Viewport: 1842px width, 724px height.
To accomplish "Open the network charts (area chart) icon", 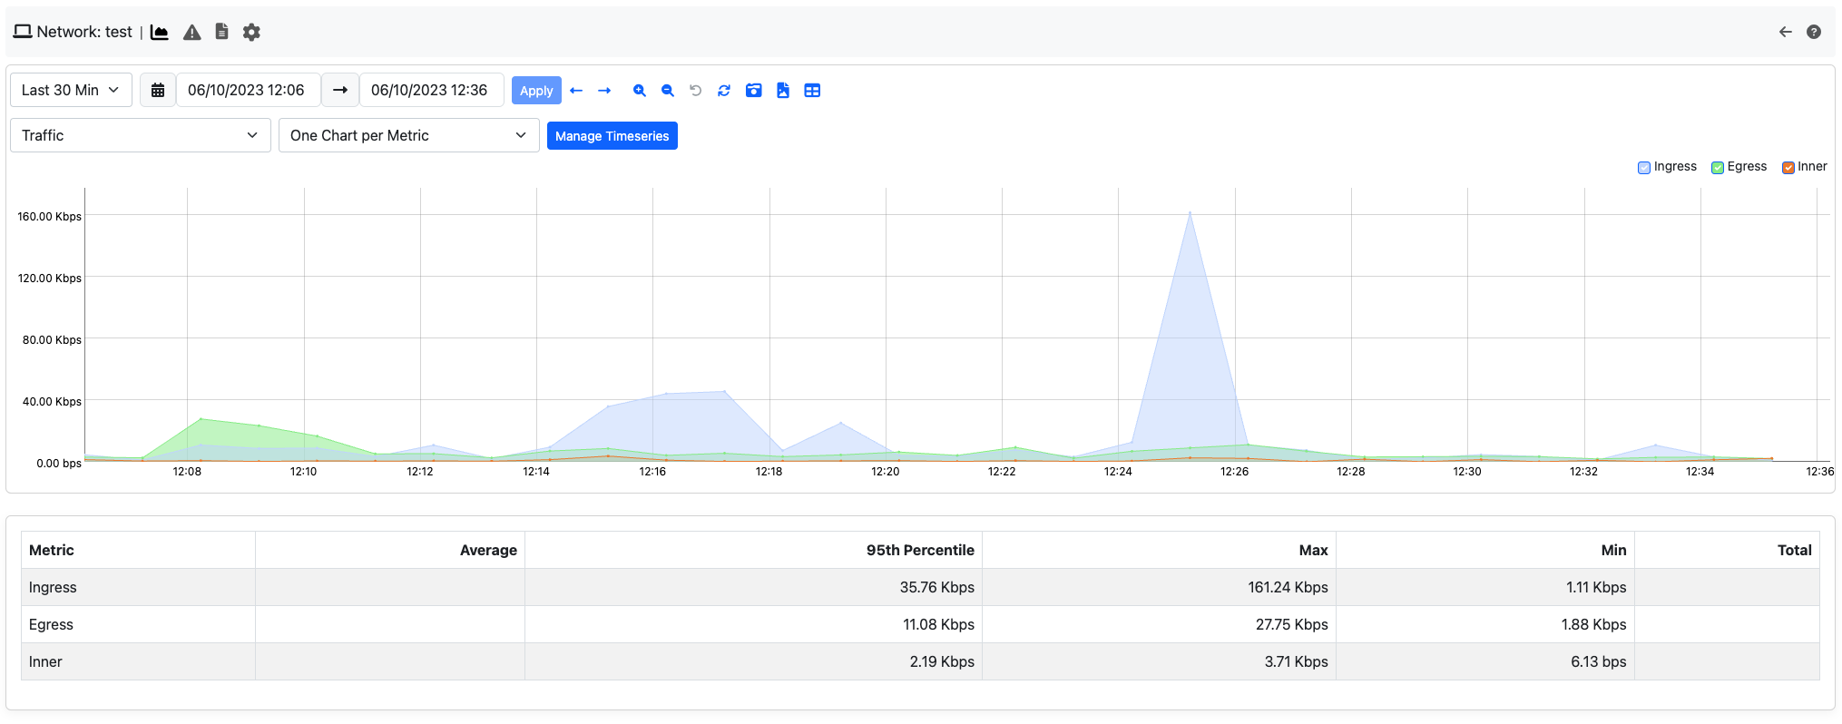I will [x=160, y=32].
